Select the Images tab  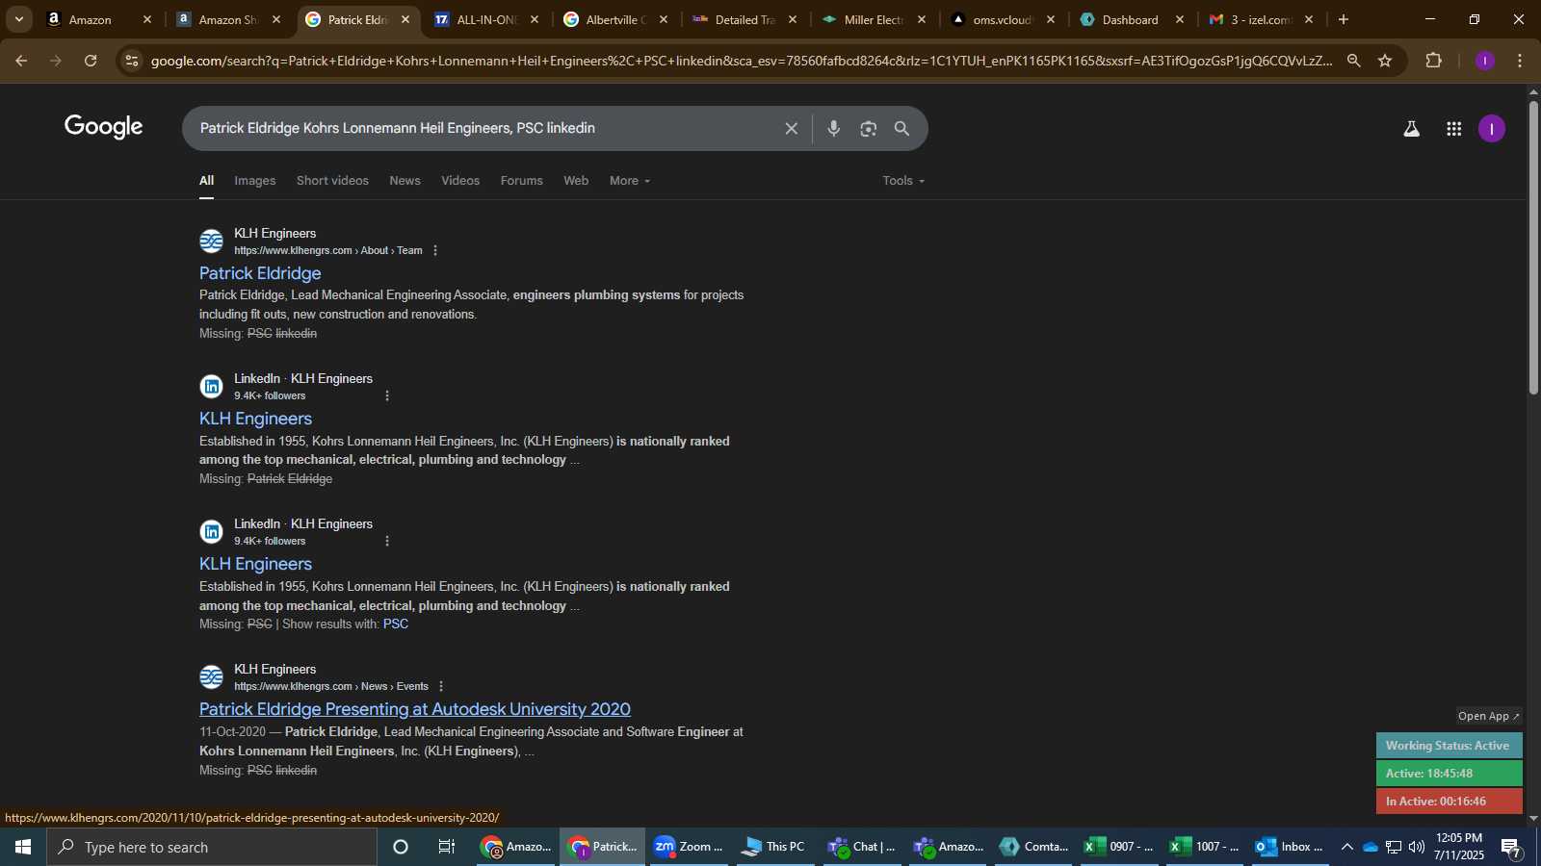[x=254, y=181]
